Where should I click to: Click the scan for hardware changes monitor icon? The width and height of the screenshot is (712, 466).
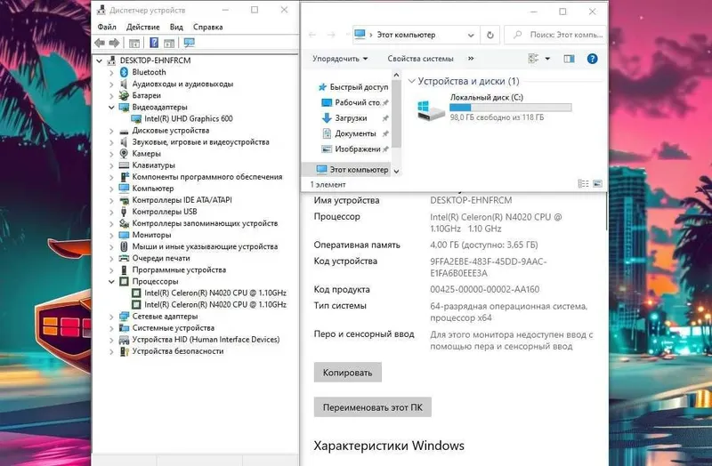click(190, 43)
